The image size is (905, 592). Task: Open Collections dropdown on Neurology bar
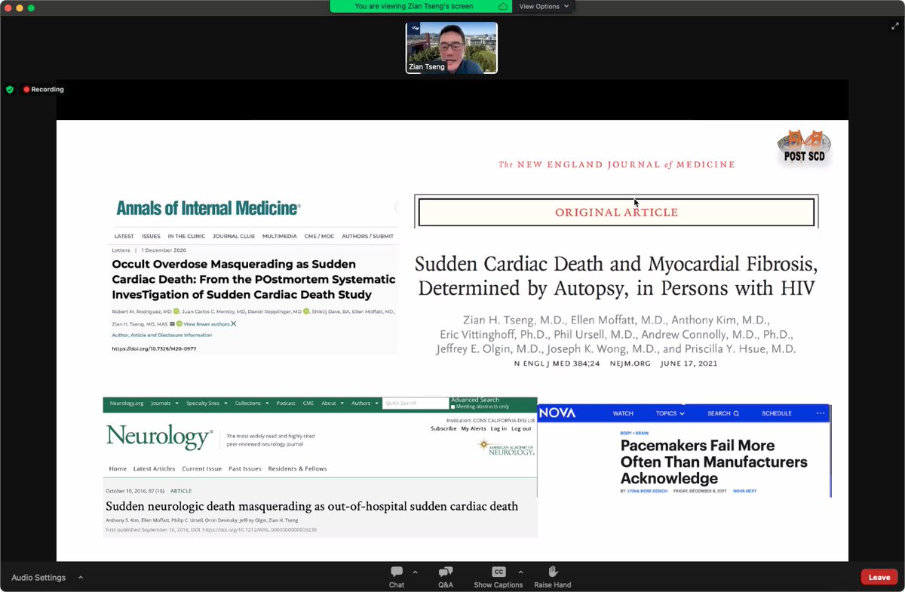coord(252,403)
